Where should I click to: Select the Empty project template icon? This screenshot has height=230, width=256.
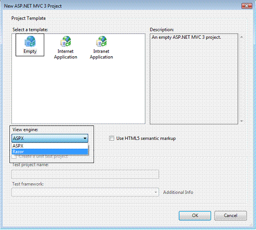[30, 45]
